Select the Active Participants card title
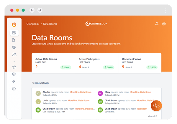Viewport: 177px width, 124px height. click(89, 59)
